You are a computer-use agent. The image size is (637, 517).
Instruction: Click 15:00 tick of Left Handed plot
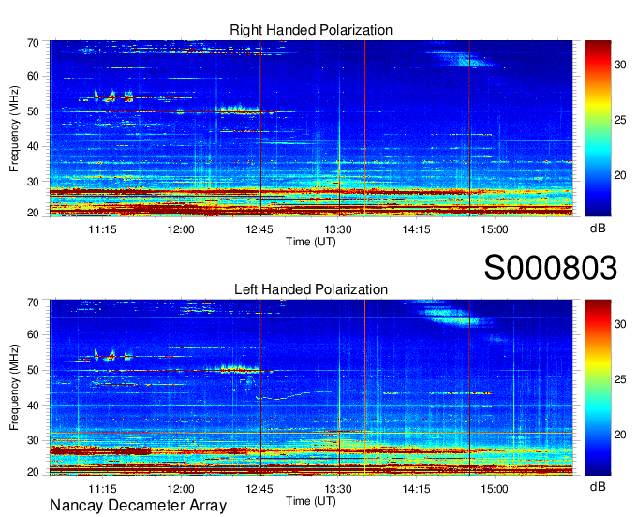point(495,489)
